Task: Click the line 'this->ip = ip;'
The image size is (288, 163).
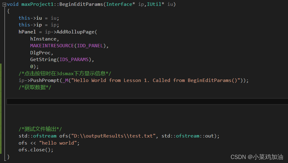Action: pos(39,25)
